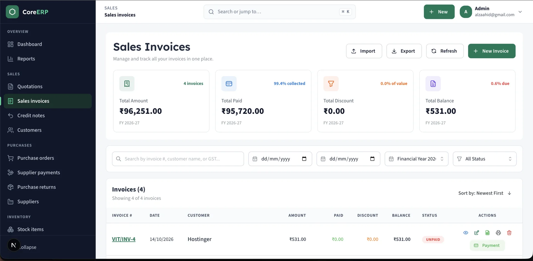Image resolution: width=533 pixels, height=261 pixels.
Task: Open Stock items in the sidebar
Action: tap(48, 229)
